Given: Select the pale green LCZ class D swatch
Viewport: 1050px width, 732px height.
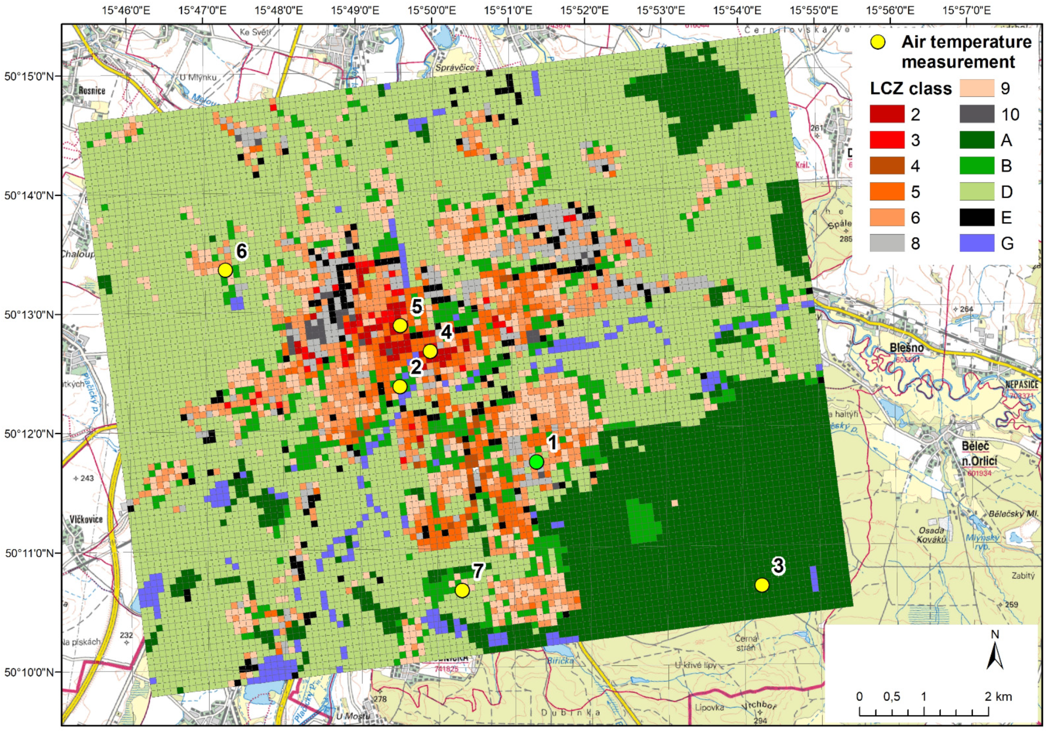Looking at the screenshot, I should coord(977,191).
